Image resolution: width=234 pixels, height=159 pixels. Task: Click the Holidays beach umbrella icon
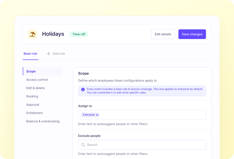pyautogui.click(x=32, y=34)
